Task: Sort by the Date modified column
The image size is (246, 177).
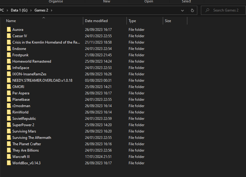Action: [x=96, y=21]
